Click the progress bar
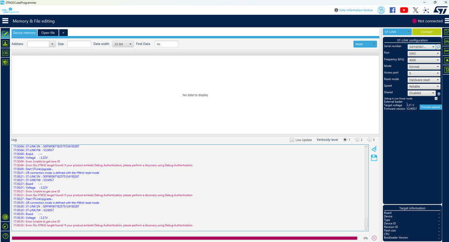 point(184,238)
